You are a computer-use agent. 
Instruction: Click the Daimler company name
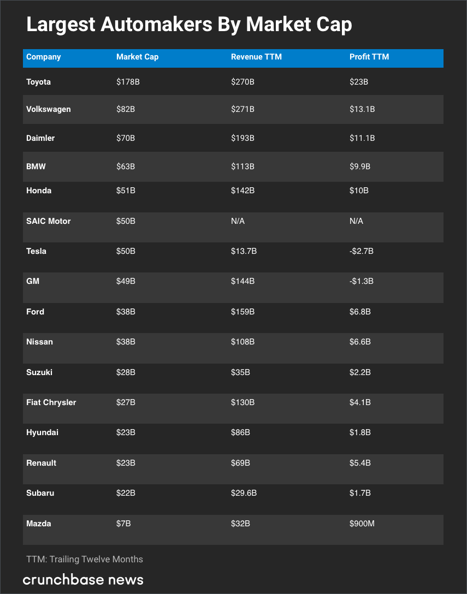pyautogui.click(x=40, y=138)
